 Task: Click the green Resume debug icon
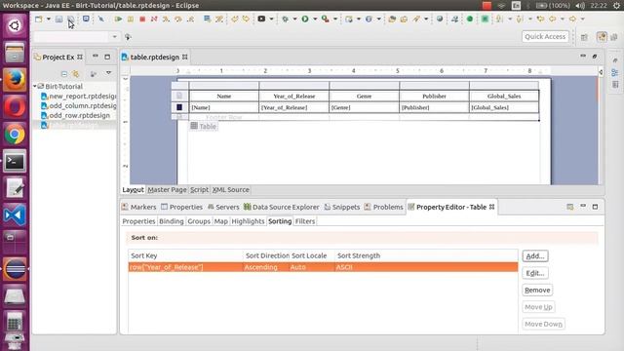[118, 19]
